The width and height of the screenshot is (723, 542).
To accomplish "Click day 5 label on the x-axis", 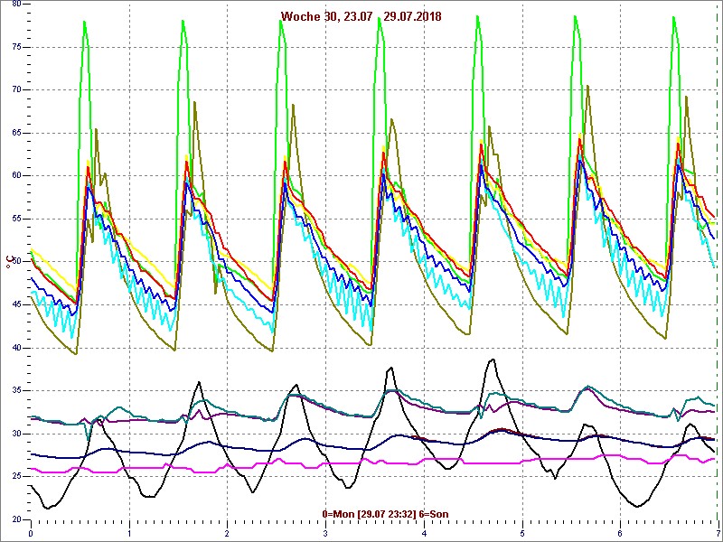I will 521,534.
